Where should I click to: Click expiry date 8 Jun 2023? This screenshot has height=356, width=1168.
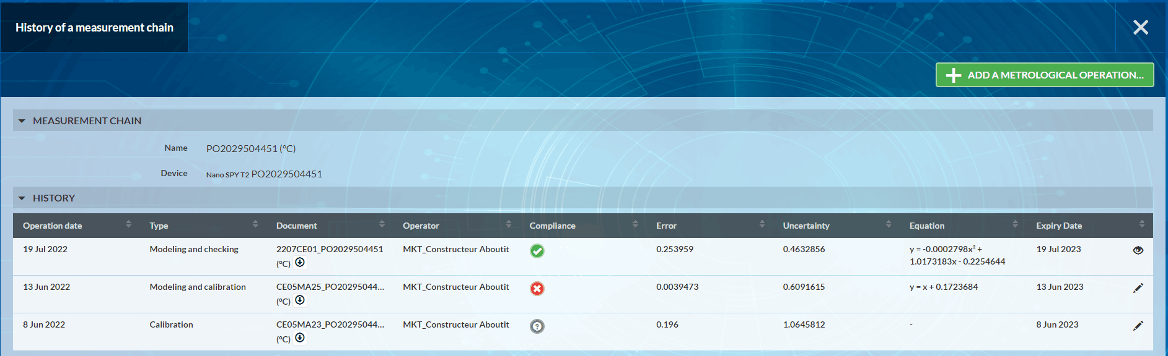coord(1057,324)
